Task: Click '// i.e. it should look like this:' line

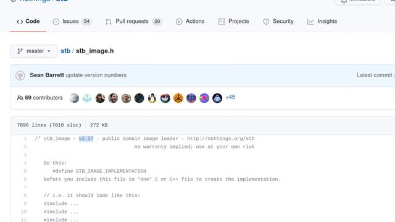Action: point(92,195)
